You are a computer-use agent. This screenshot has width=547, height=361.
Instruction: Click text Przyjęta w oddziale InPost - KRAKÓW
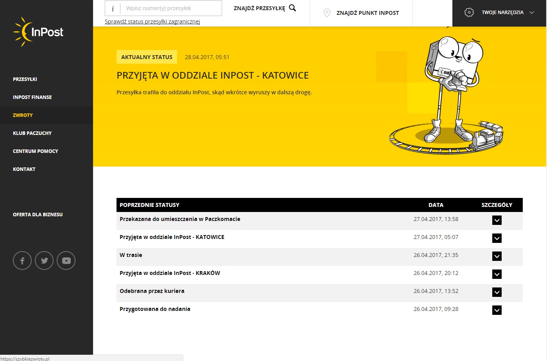coord(170,273)
